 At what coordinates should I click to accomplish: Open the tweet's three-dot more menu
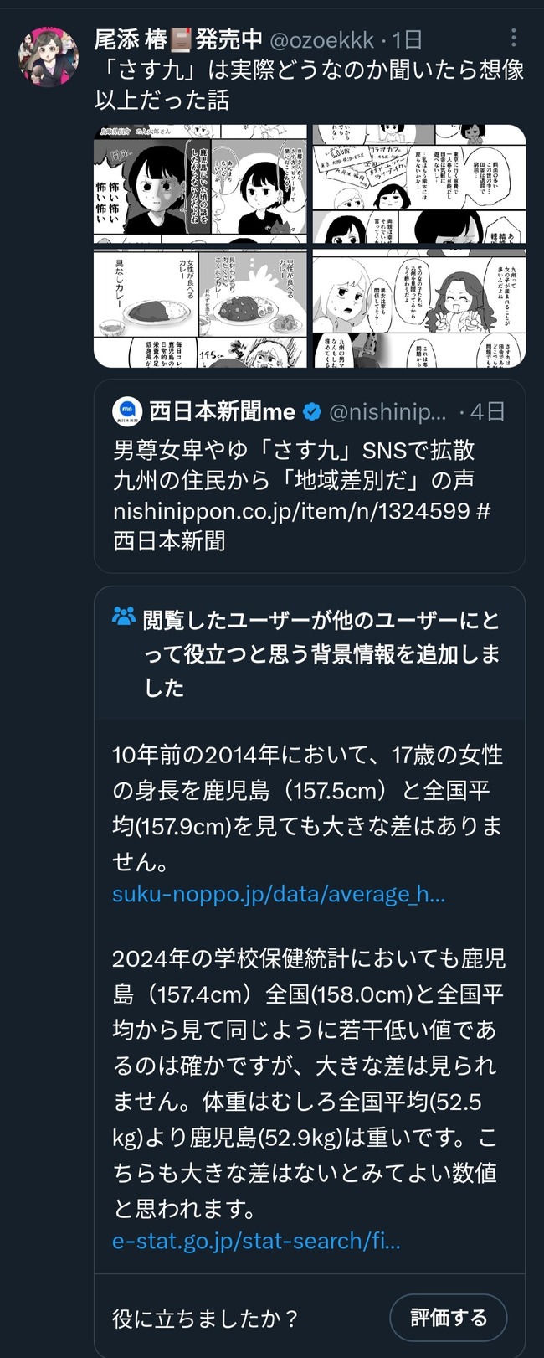[513, 37]
